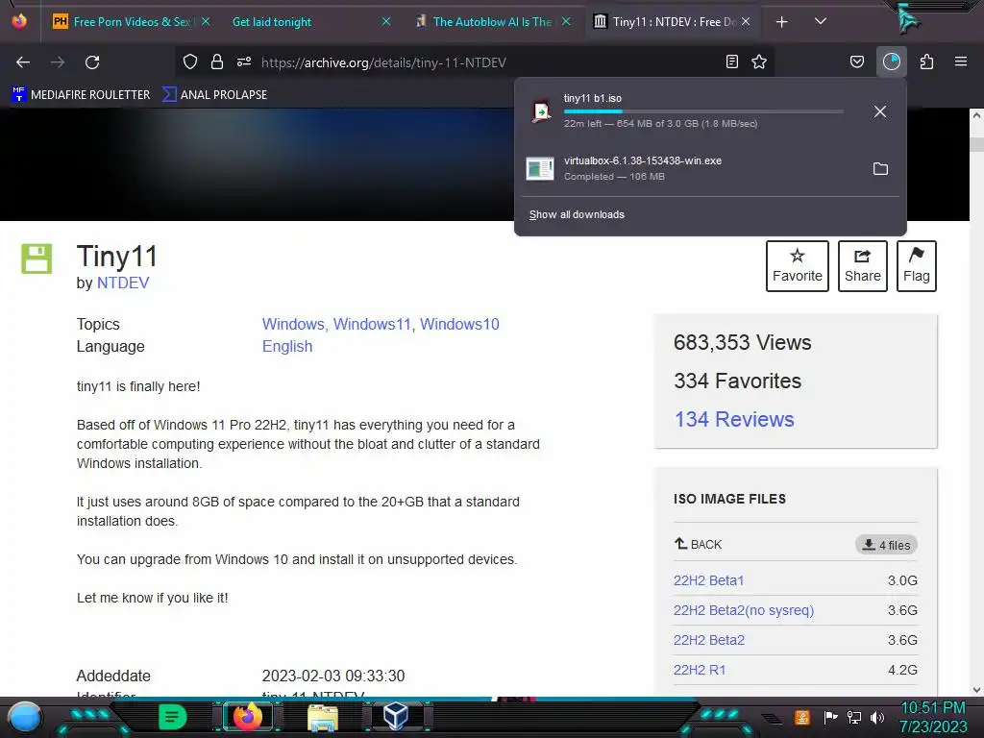
Task: Click the taskbar clock showing 10:51 PM
Action: (x=933, y=717)
